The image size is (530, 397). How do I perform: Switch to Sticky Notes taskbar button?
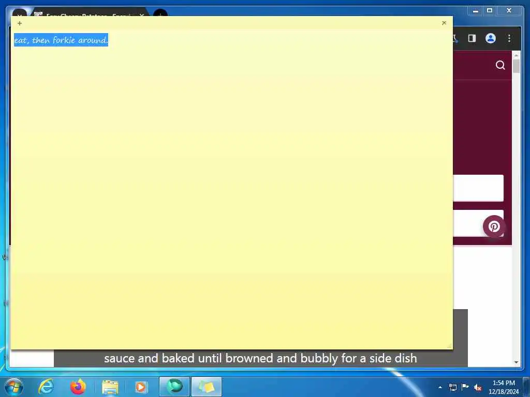point(207,387)
